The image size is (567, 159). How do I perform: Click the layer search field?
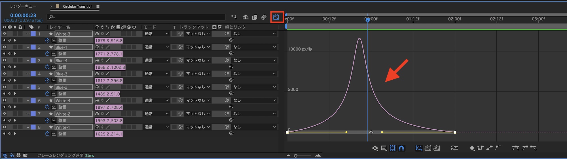(136, 17)
